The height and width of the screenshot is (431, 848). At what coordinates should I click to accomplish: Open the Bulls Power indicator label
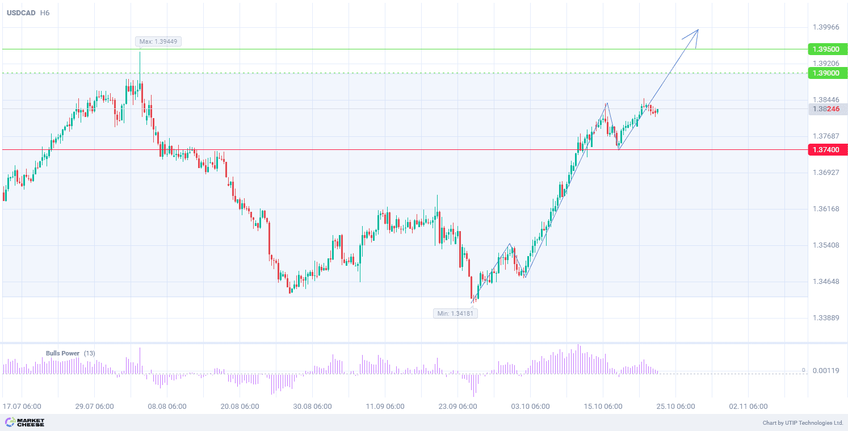(62, 353)
